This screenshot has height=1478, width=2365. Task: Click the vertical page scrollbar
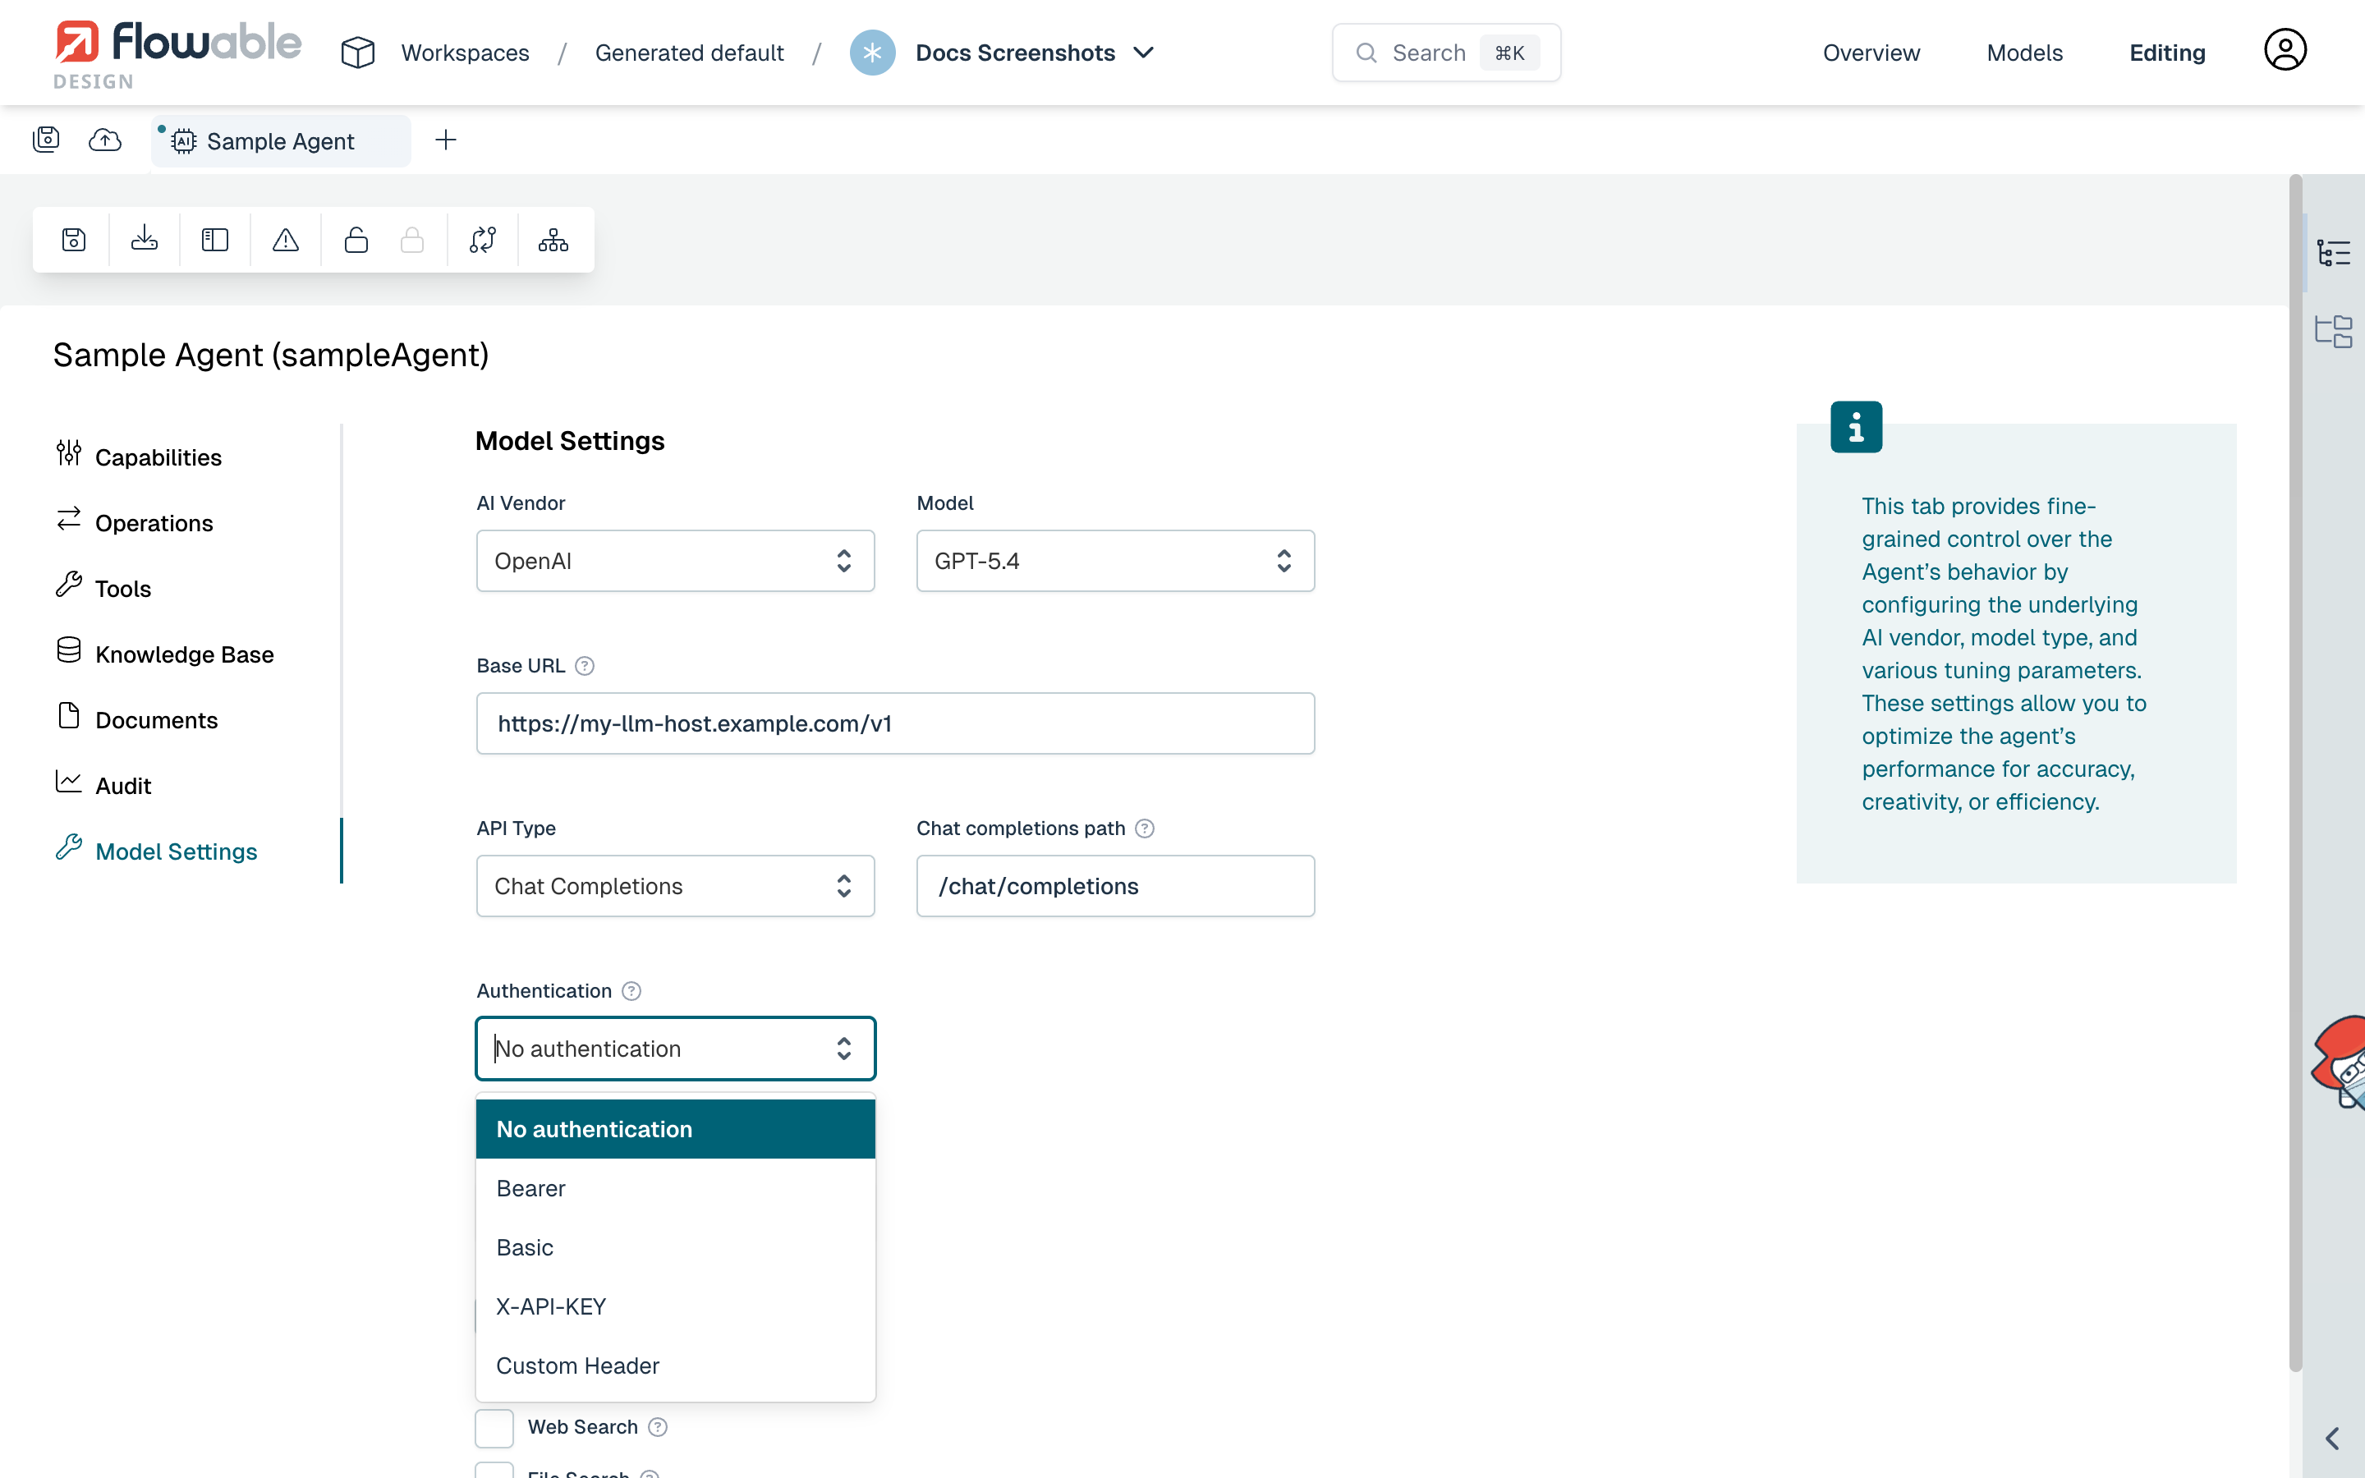(x=2296, y=772)
